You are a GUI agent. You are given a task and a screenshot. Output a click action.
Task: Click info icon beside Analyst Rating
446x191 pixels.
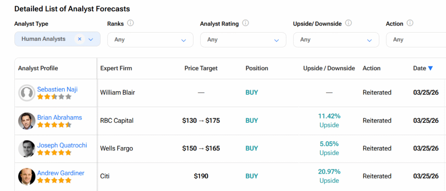click(246, 23)
